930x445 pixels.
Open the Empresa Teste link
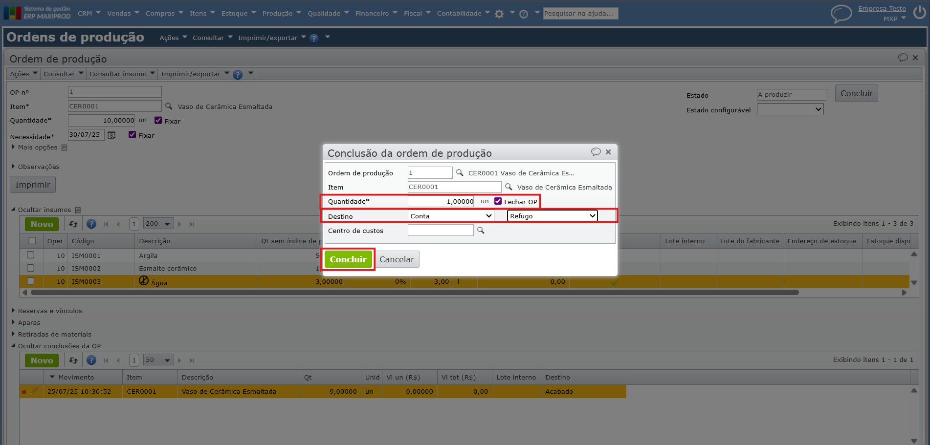(882, 8)
